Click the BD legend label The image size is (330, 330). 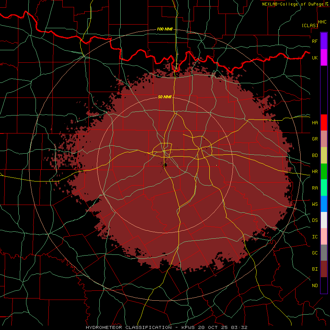(315, 155)
